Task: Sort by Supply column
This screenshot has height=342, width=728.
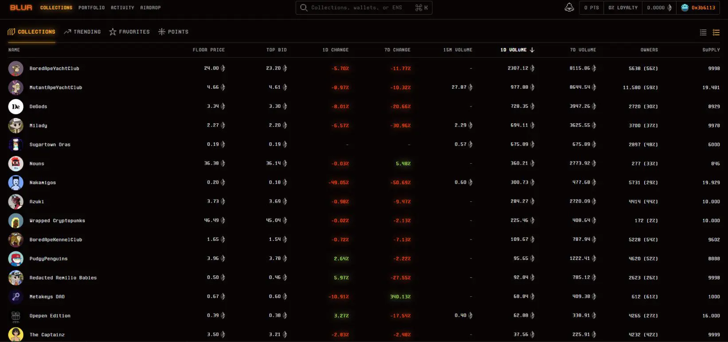Action: pos(711,50)
